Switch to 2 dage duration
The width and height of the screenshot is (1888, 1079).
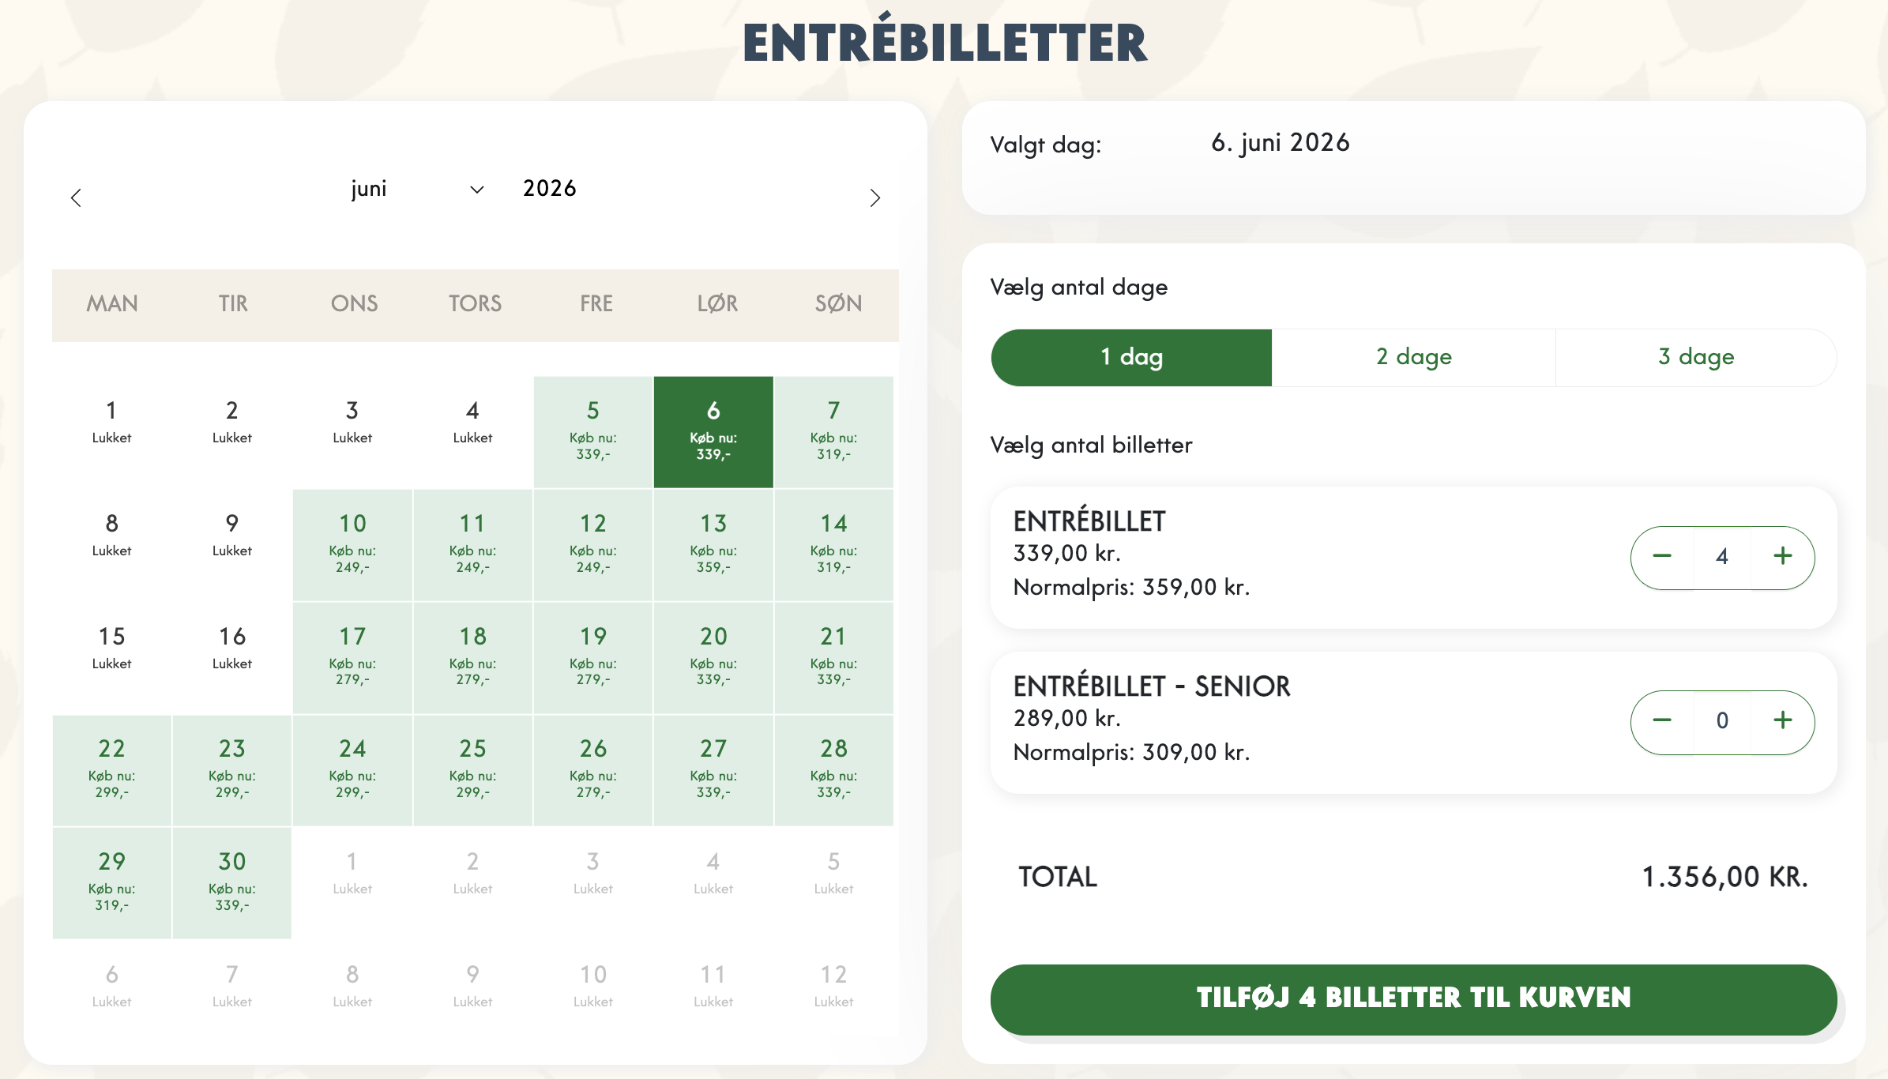point(1413,357)
